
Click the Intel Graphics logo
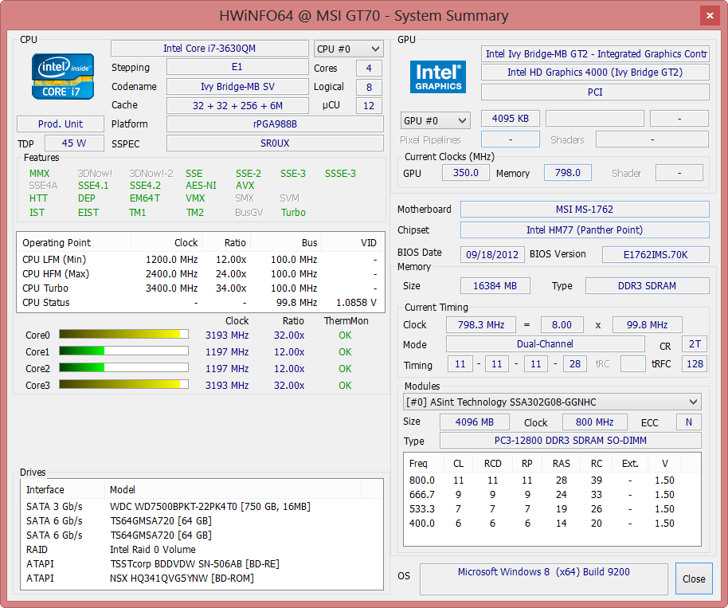438,77
